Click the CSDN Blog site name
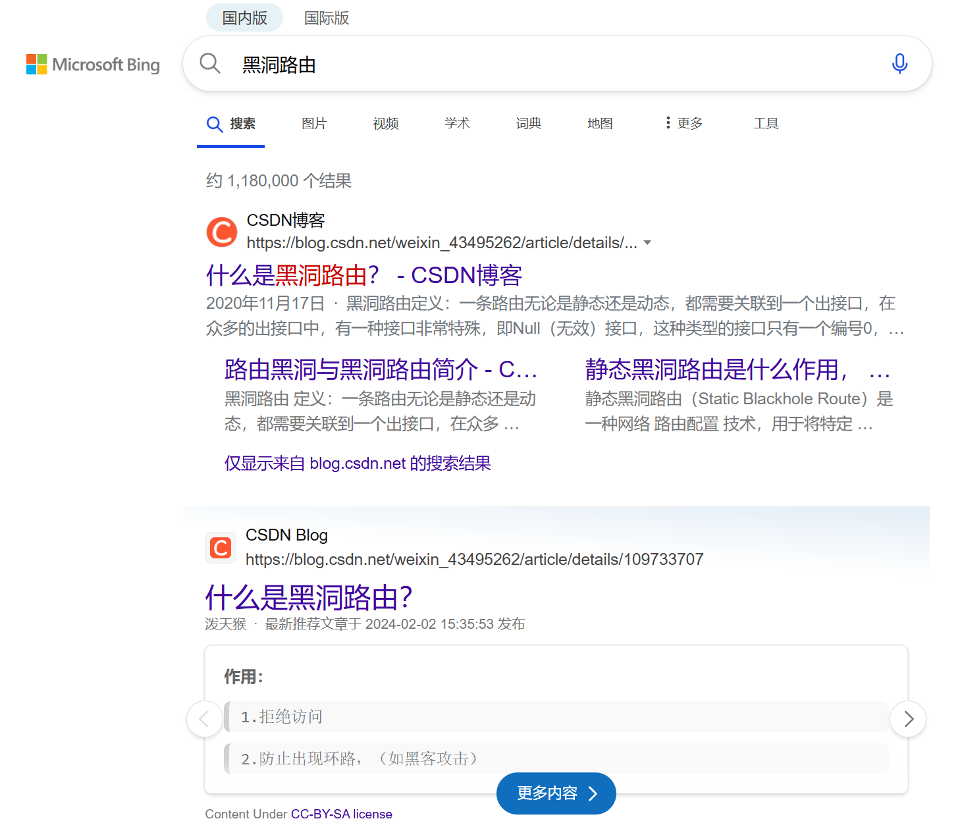The image size is (962, 825). tap(286, 535)
